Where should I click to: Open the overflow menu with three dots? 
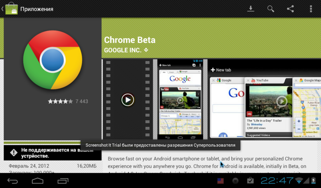pos(311,9)
